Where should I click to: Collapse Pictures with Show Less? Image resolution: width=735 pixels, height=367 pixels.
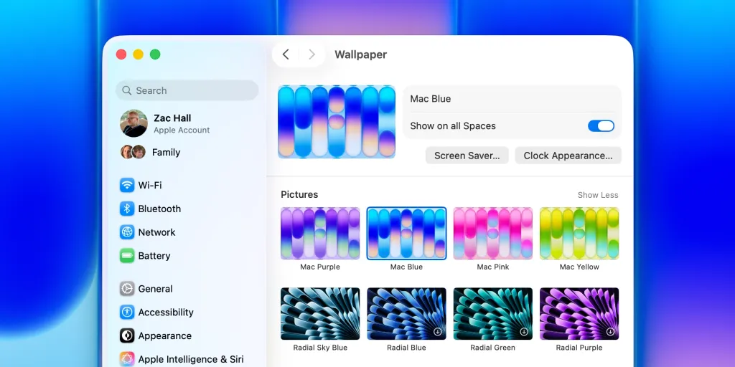pos(597,195)
